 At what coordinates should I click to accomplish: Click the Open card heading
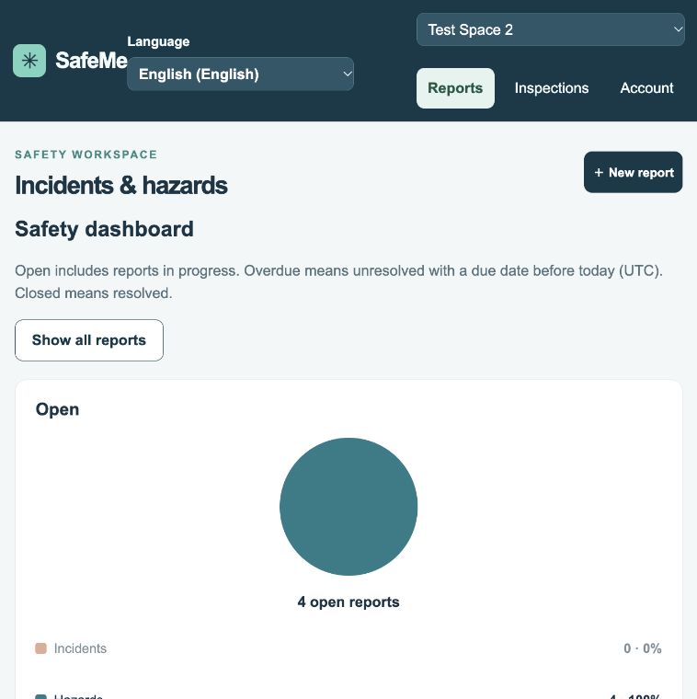point(58,409)
